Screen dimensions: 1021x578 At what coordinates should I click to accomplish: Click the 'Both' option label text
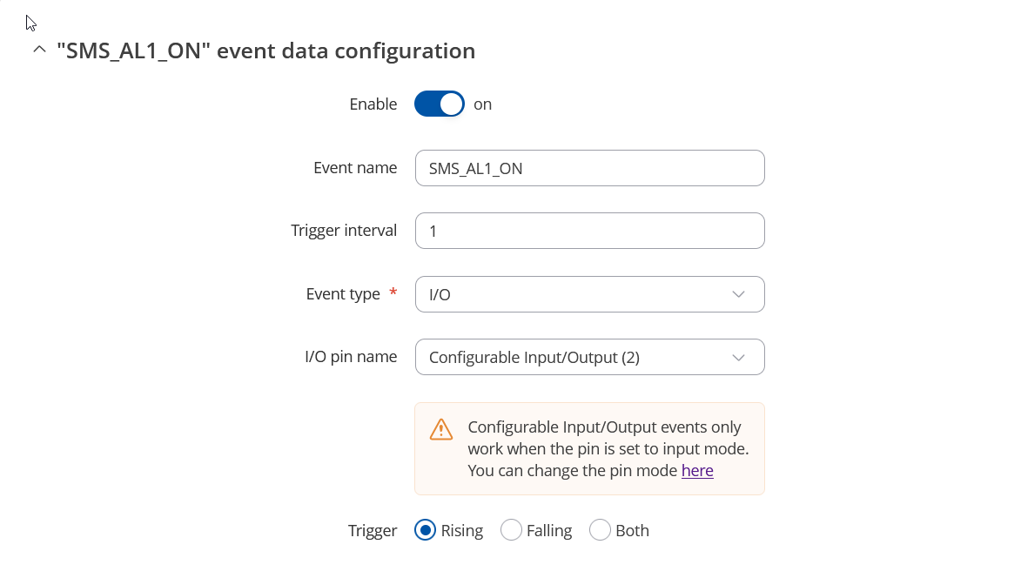tap(632, 531)
